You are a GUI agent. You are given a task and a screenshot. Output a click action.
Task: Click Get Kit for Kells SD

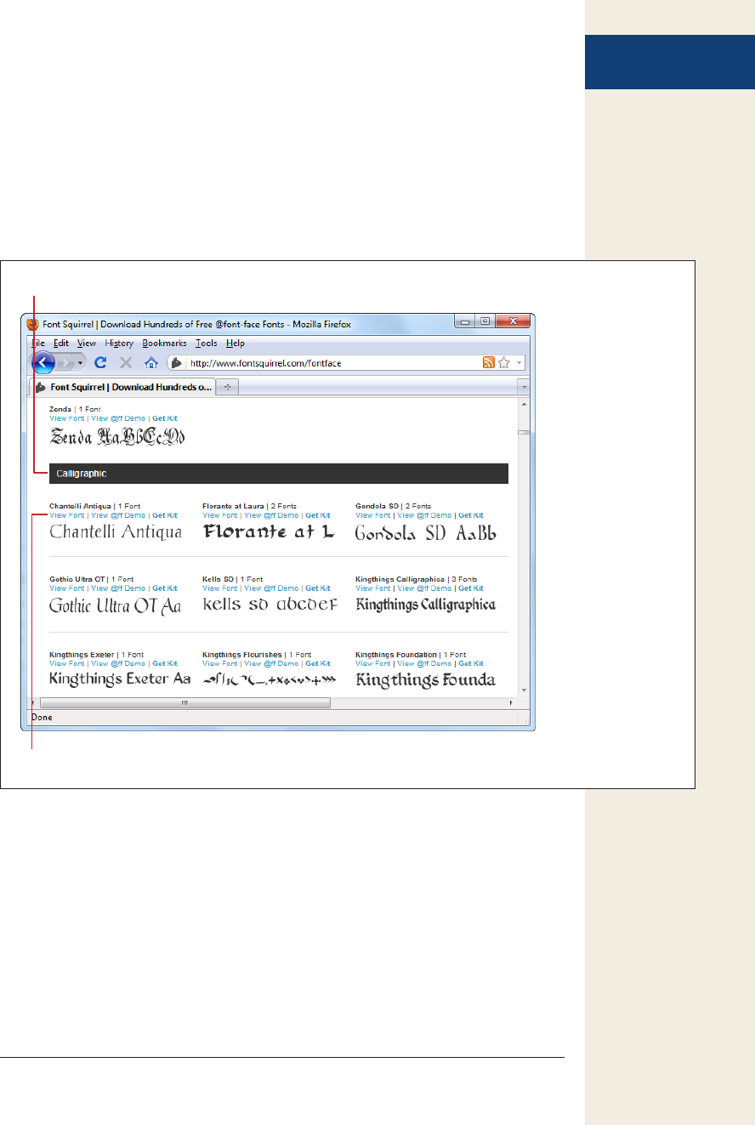click(x=318, y=588)
